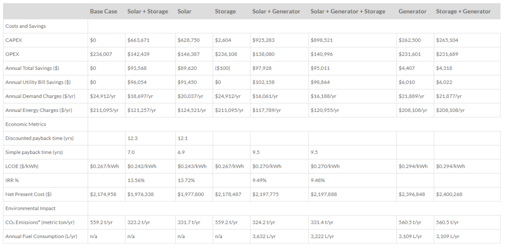Screen dimensions: 505x247
Task: Click the CAPEX value $265,104
Action: coord(447,40)
